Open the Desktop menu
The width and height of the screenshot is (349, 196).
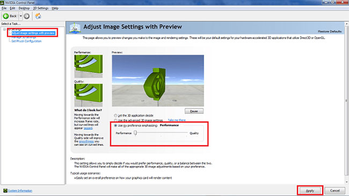pos(24,8)
